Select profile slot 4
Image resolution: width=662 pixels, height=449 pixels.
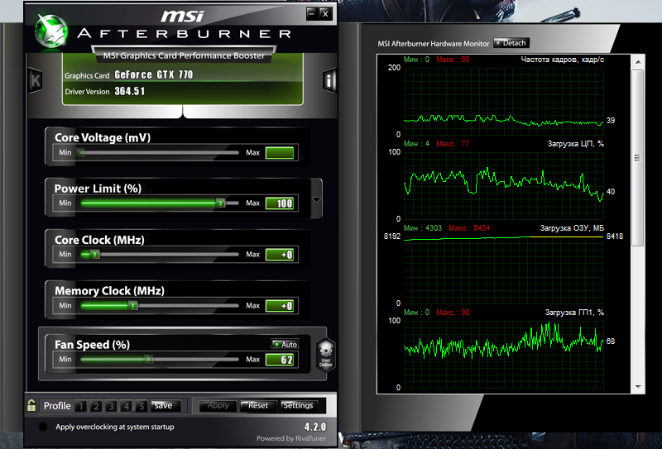click(x=127, y=406)
